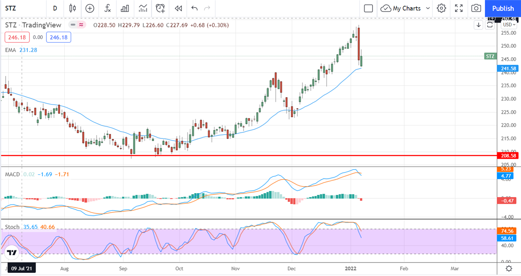Open the candlestick chart style selector

tap(72, 8)
